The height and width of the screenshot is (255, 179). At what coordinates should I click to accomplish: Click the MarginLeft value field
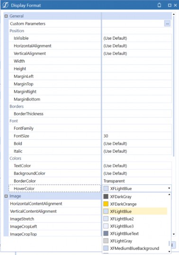click(x=136, y=76)
